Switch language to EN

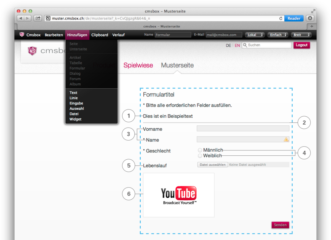(x=237, y=45)
